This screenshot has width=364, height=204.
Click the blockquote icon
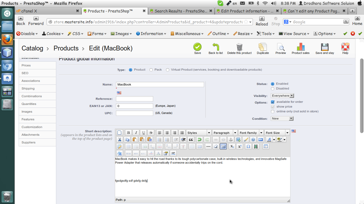tap(191, 139)
